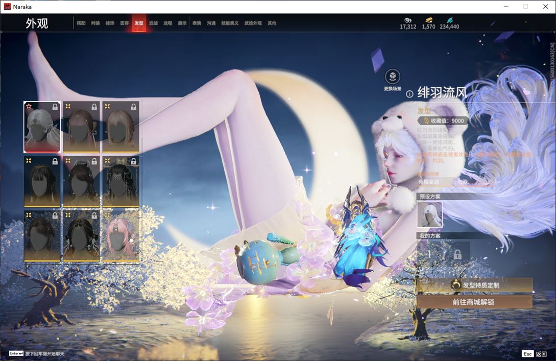Open the 展示 tab
The image size is (556, 361).
(x=182, y=23)
